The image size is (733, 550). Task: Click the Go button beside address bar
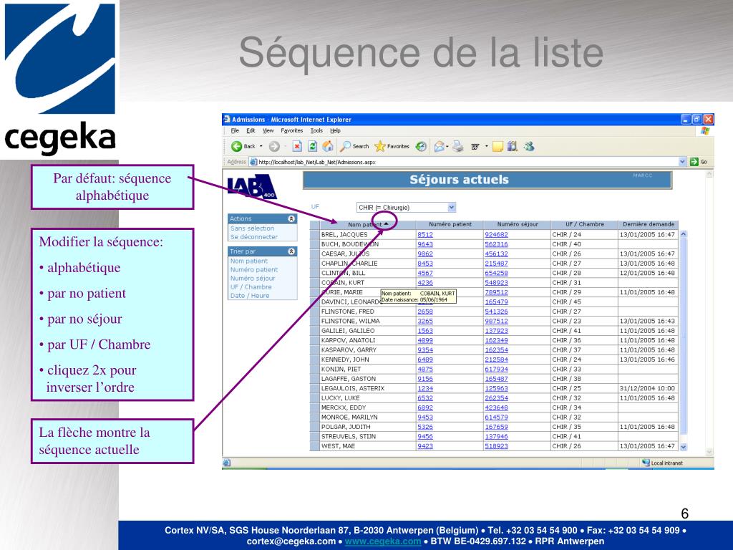(699, 162)
